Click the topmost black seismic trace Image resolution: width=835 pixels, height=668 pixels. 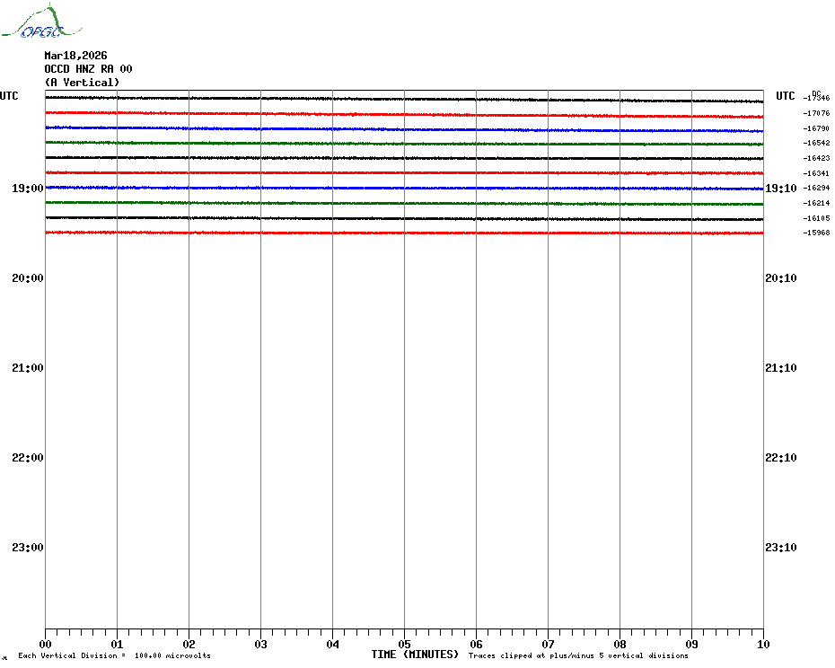404,99
